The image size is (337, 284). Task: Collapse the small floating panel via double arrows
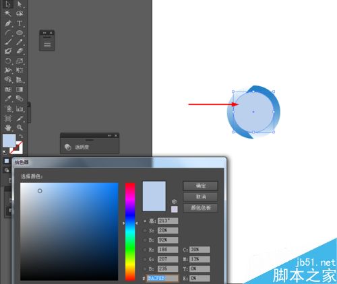point(44,33)
